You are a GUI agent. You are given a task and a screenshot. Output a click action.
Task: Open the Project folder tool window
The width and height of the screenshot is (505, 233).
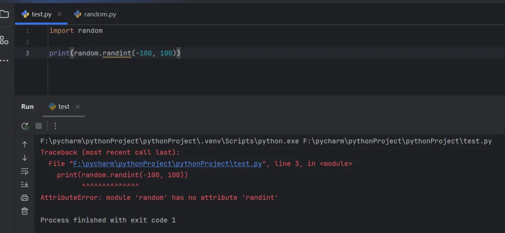coord(4,14)
